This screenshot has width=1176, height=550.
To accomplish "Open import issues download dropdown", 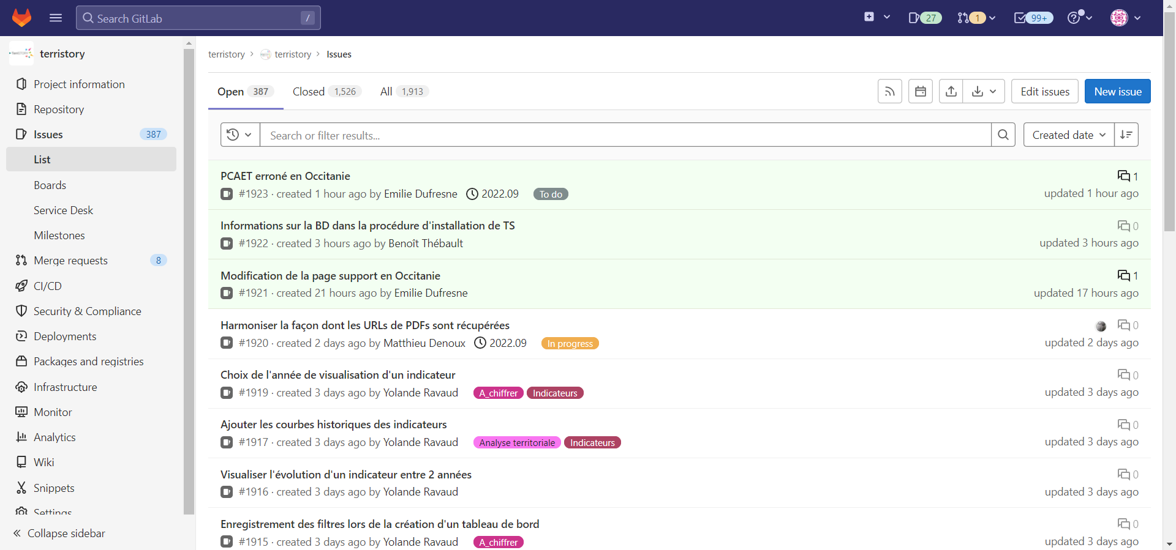I will tap(984, 91).
